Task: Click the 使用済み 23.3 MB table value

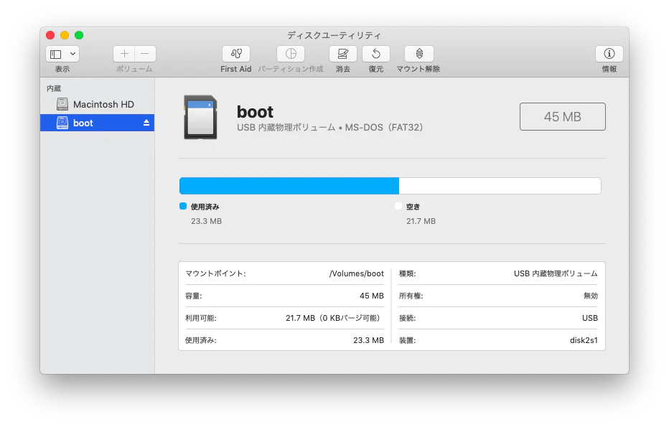Action: click(369, 340)
